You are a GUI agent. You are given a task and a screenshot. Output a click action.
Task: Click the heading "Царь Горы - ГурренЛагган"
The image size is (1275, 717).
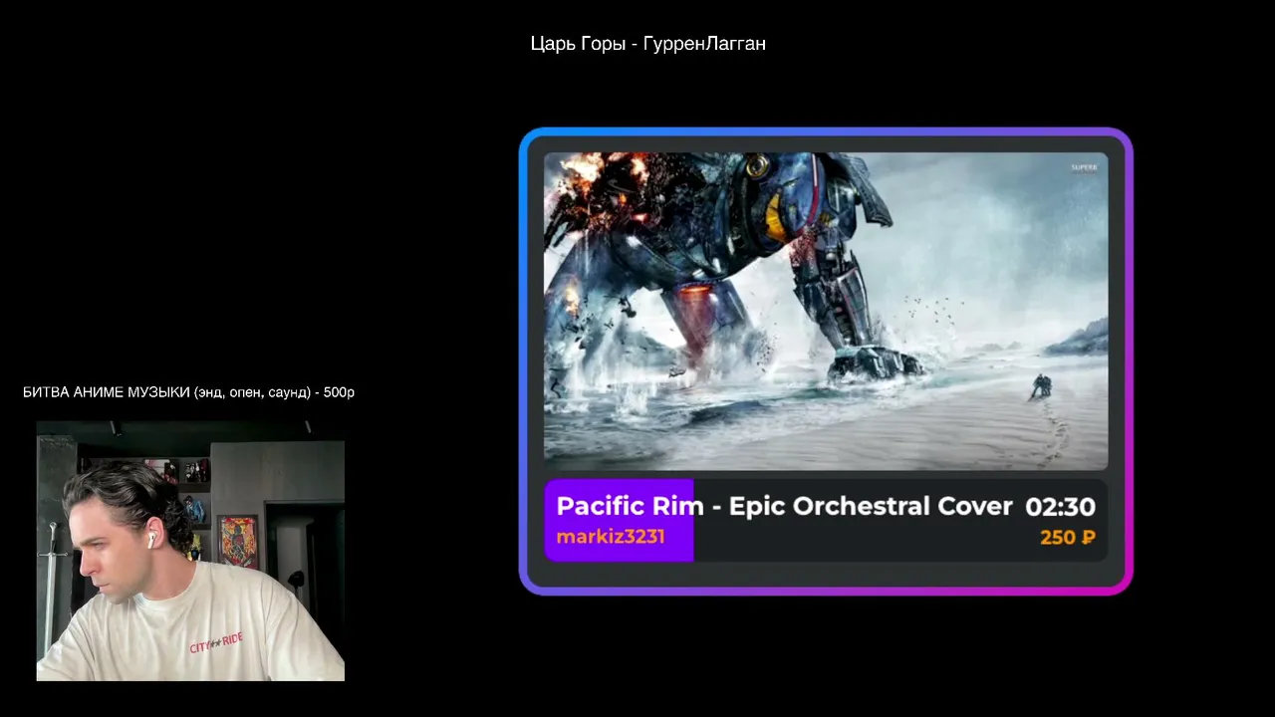[x=648, y=44]
